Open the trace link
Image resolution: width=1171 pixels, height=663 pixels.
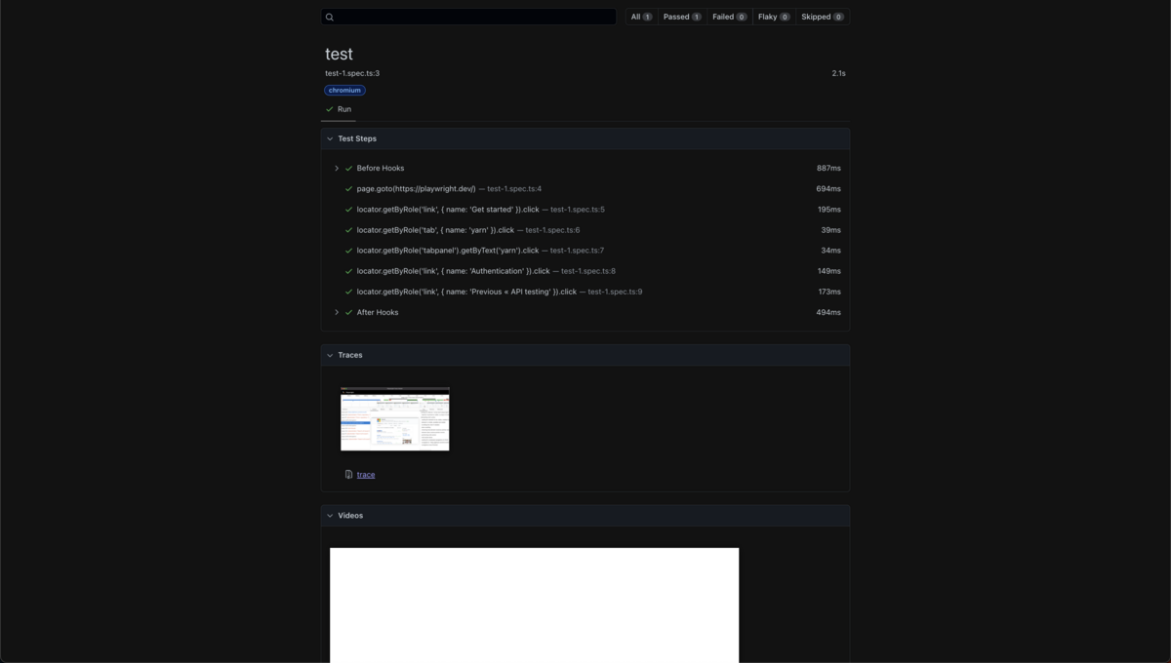pyautogui.click(x=366, y=475)
